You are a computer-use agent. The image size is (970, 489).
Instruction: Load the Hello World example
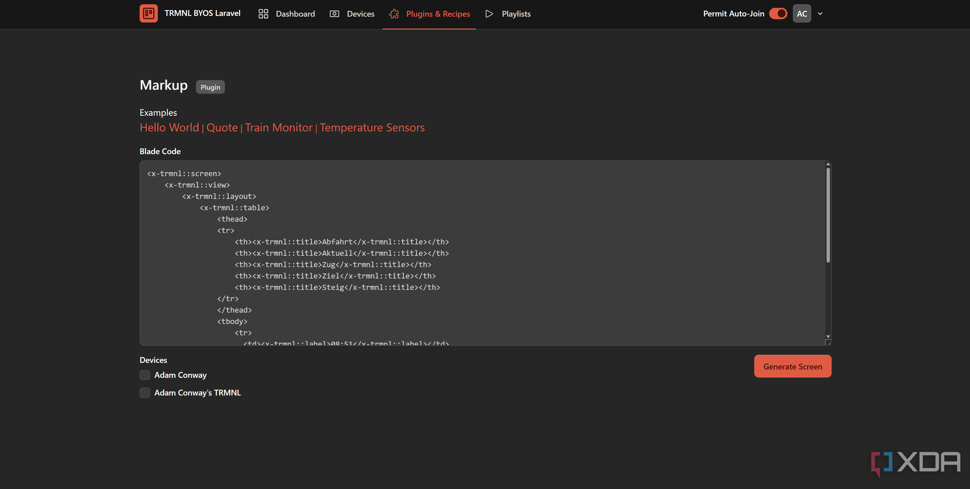(169, 128)
